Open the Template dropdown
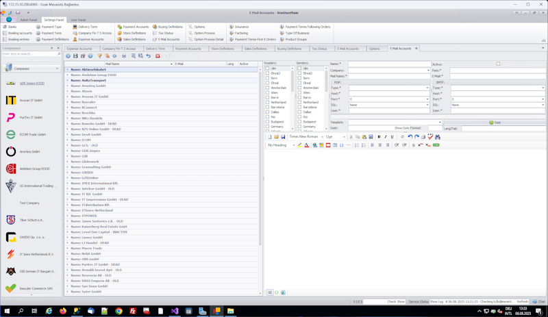 (x=440, y=123)
